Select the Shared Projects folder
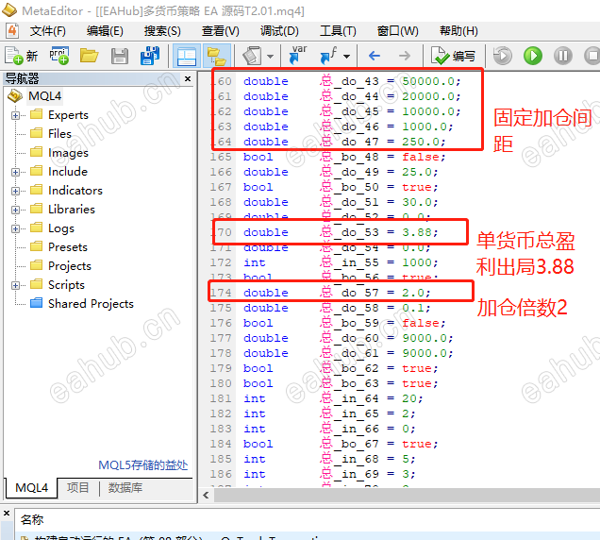600x540 pixels. pos(91,304)
